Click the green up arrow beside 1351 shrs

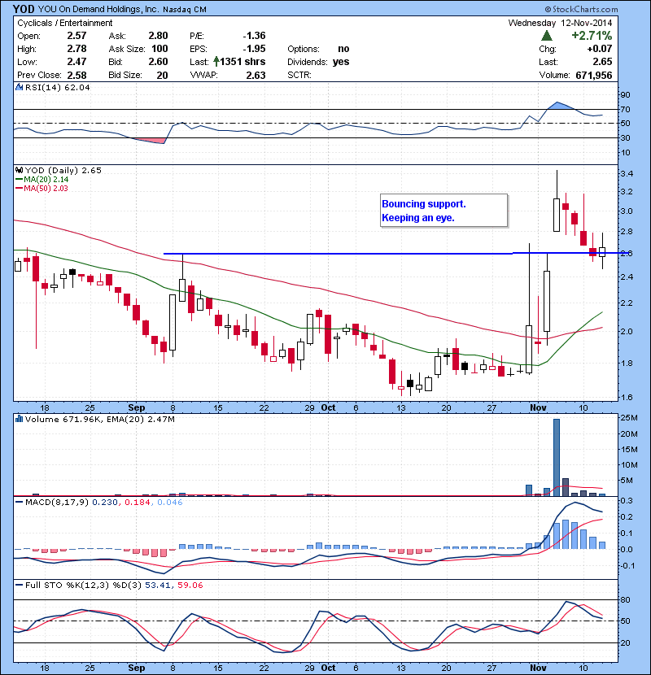pos(216,62)
